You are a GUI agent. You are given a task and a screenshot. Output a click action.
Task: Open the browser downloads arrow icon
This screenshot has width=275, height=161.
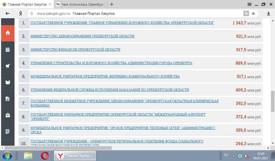[268, 13]
